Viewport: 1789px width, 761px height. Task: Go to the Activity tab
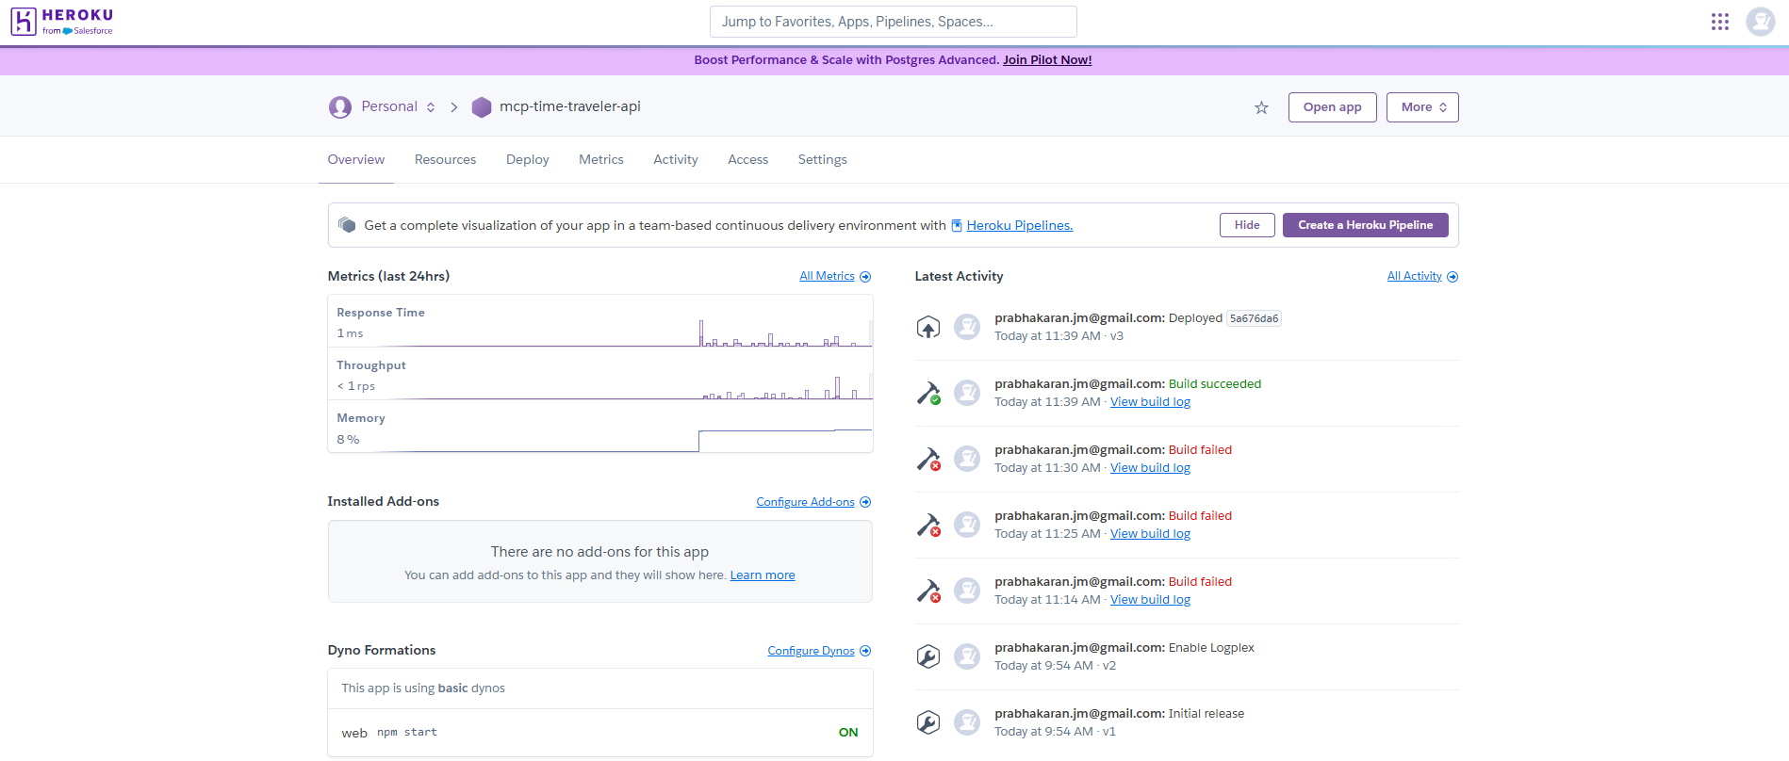[x=676, y=160]
